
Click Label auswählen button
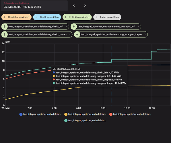pyautogui.click(x=107, y=17)
